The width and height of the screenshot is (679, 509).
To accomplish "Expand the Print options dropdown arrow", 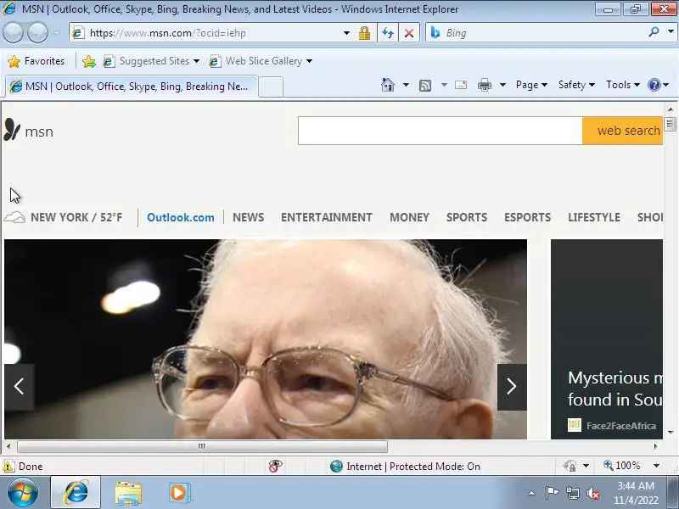I will [x=502, y=85].
